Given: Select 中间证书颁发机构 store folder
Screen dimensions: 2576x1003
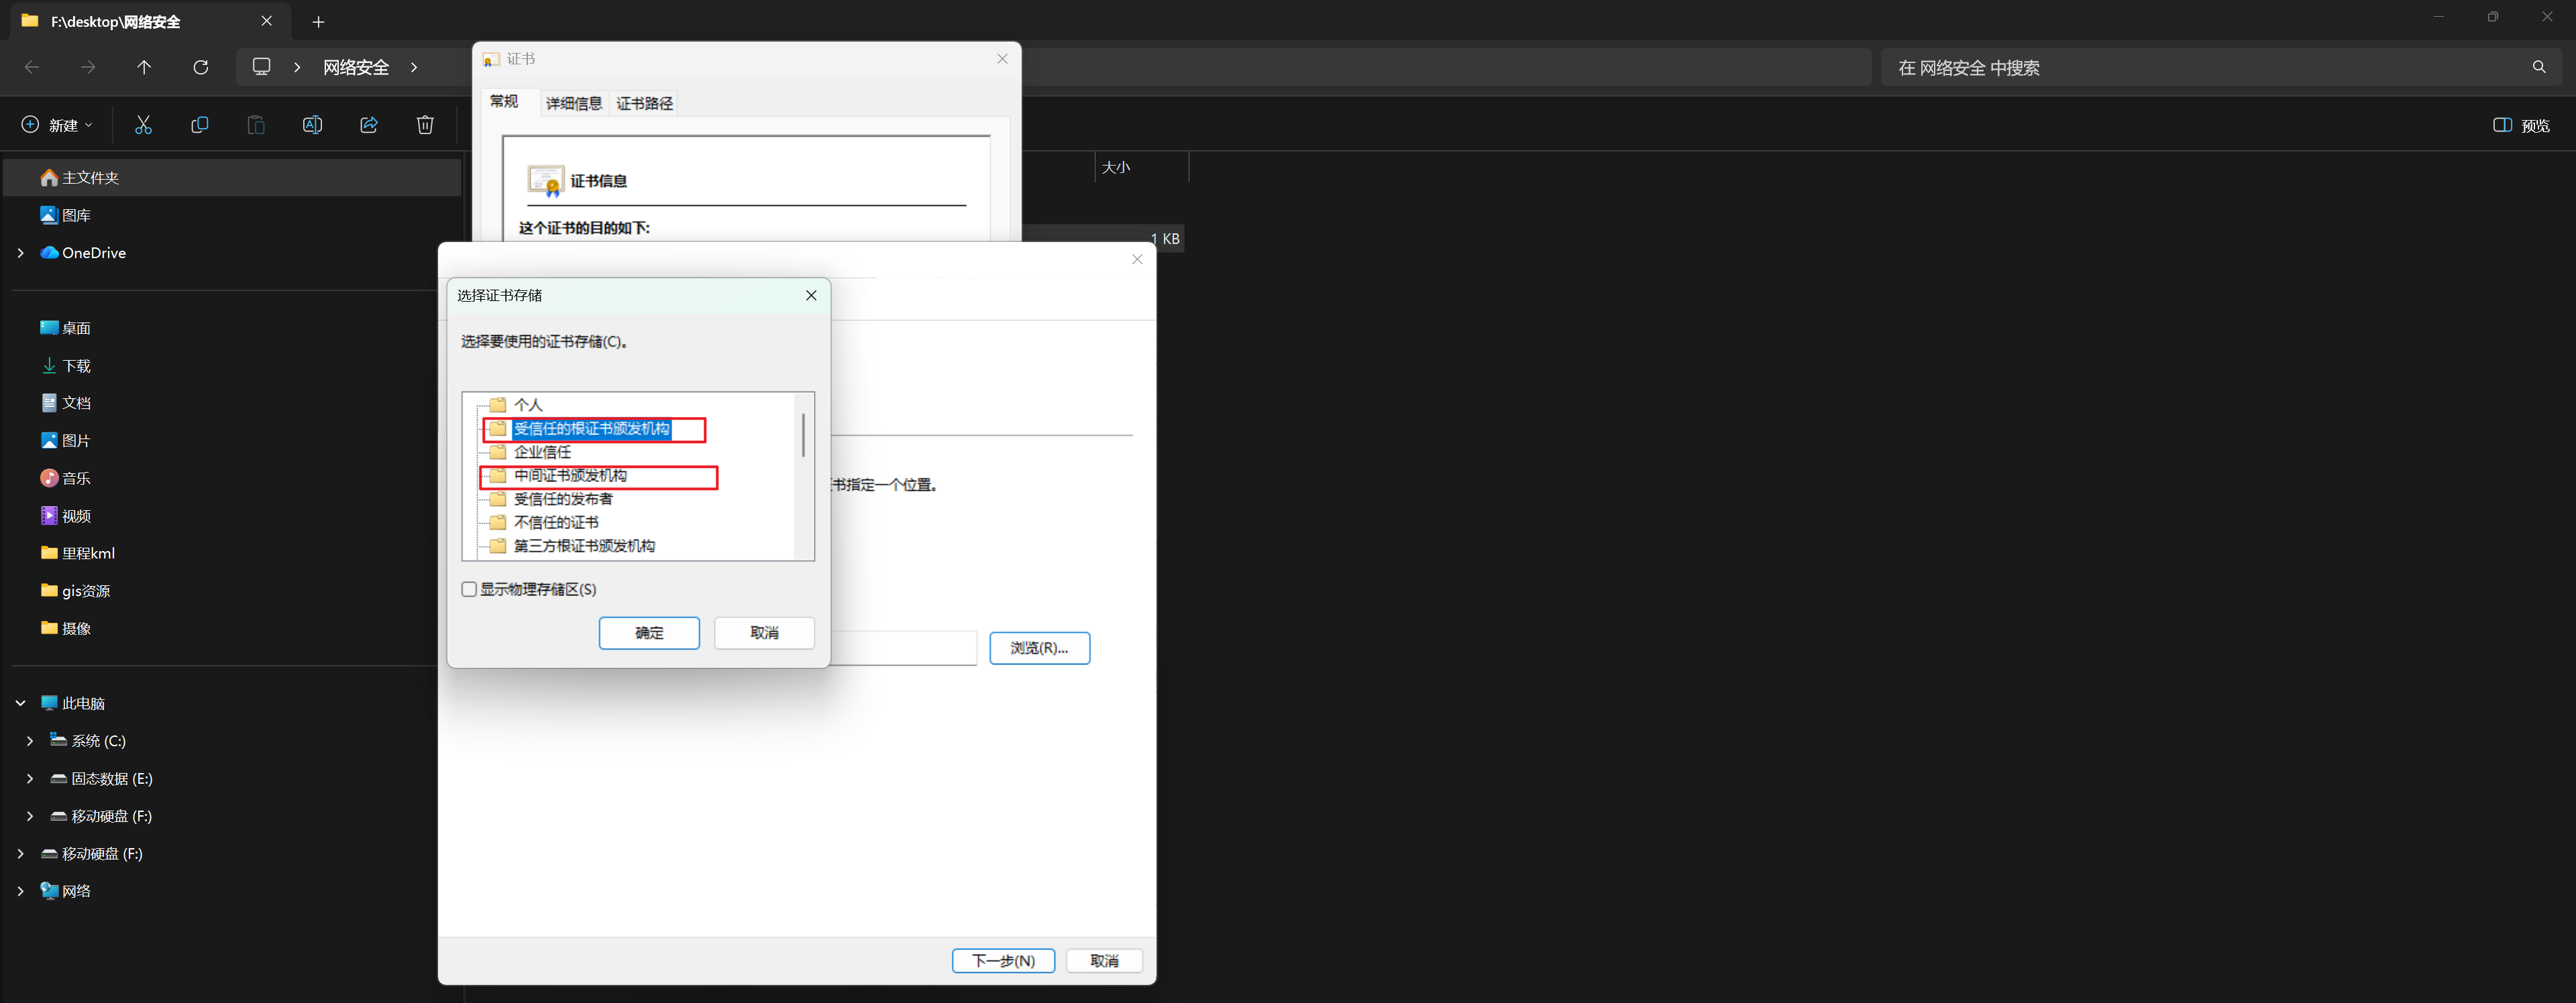Looking at the screenshot, I should 570,475.
